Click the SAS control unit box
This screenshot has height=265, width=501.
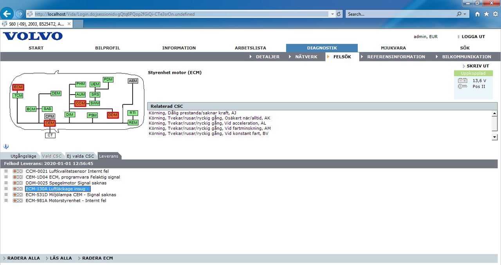click(x=47, y=109)
